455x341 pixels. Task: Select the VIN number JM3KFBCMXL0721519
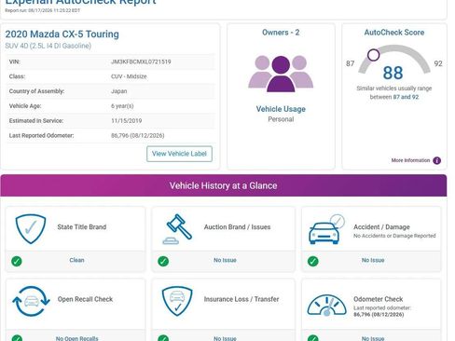(x=141, y=61)
